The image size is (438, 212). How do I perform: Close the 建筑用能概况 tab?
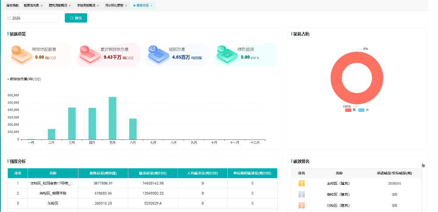[70, 6]
